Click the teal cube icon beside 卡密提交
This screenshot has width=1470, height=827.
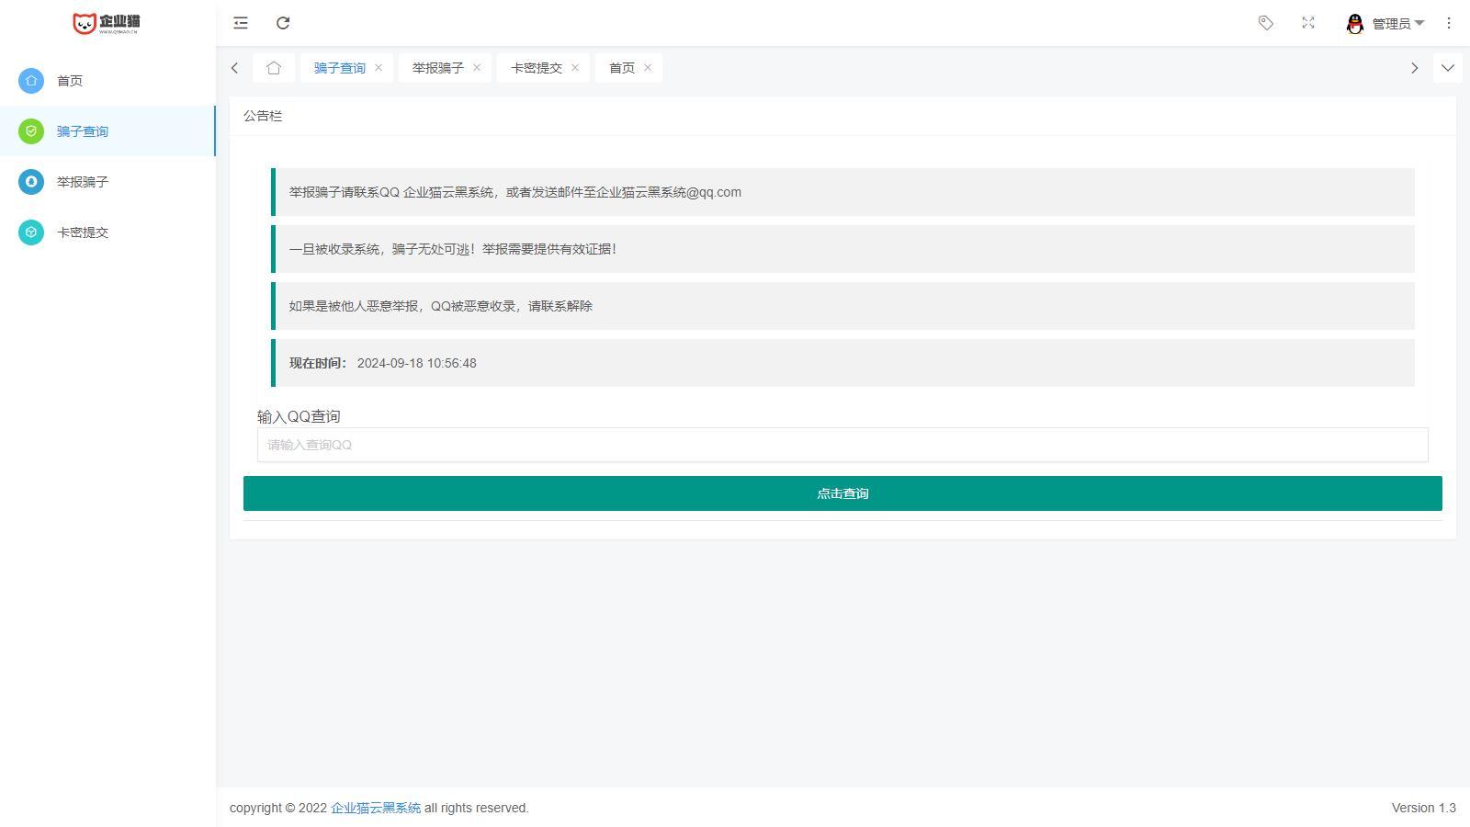[31, 232]
